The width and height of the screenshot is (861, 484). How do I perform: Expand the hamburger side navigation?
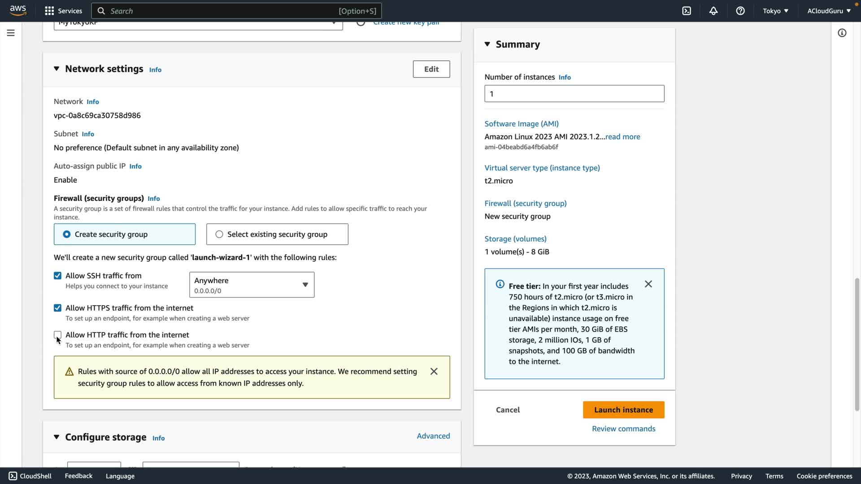tap(11, 33)
